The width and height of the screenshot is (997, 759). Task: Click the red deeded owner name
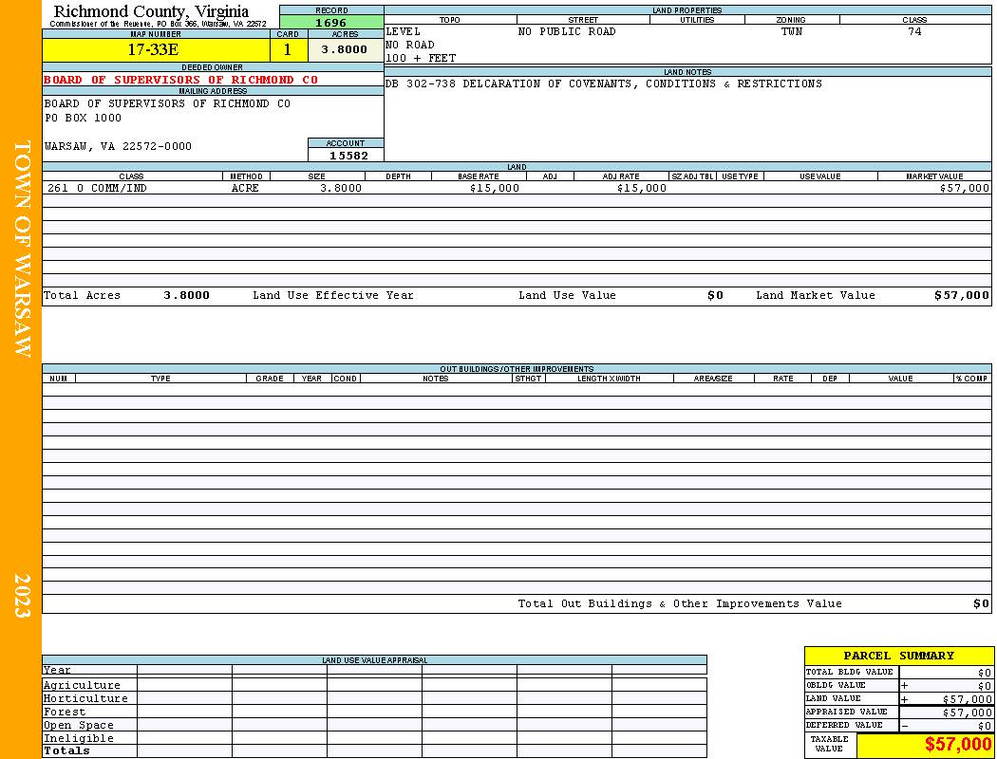[x=180, y=80]
